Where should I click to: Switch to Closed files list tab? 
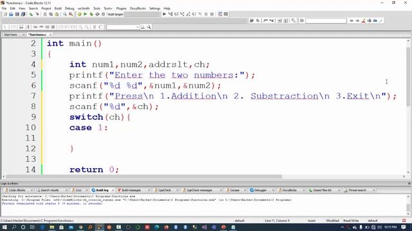click(322, 190)
